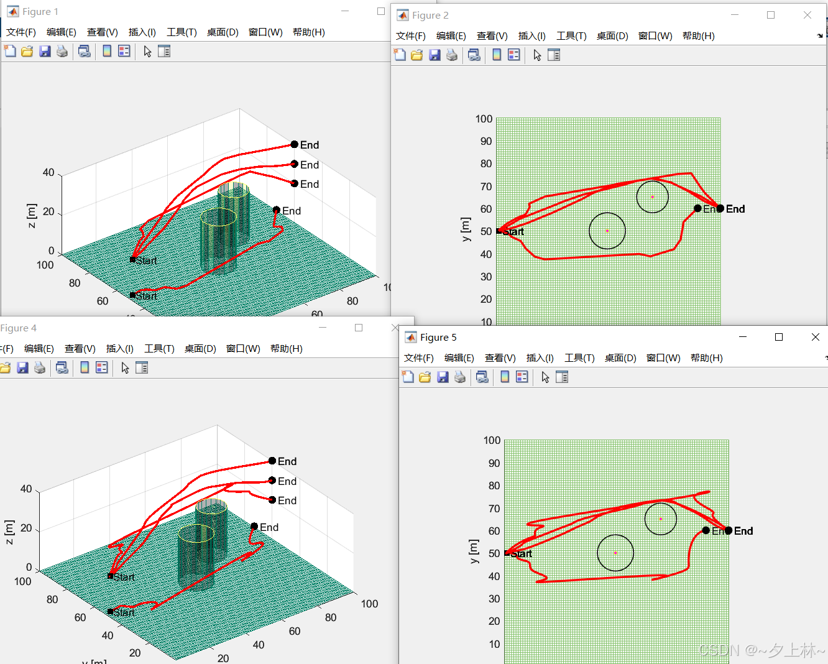Open 帮助(H) menu in Figure 1
This screenshot has width=828, height=664.
click(309, 32)
